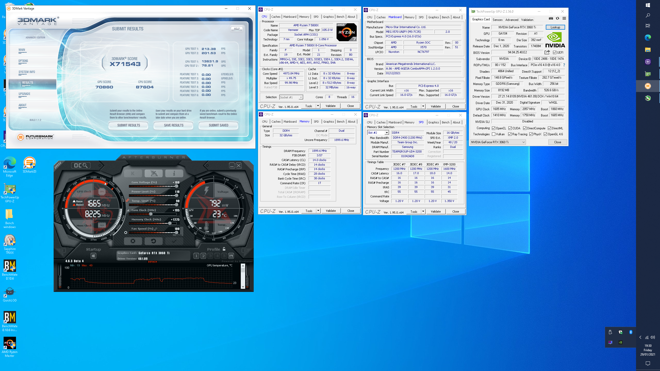Click the HELP button in 3DMark Vantage

(237, 29)
